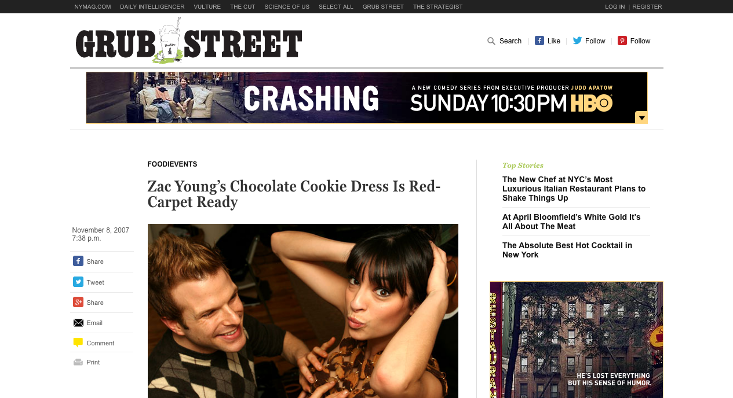Click the Pinterest Follow icon
Image resolution: width=733 pixels, height=398 pixels.
click(x=622, y=40)
